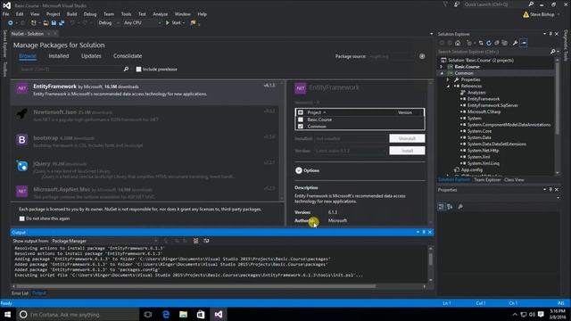Click the Refresh icon in Solution Explorer
The image size is (571, 321).
[489, 43]
